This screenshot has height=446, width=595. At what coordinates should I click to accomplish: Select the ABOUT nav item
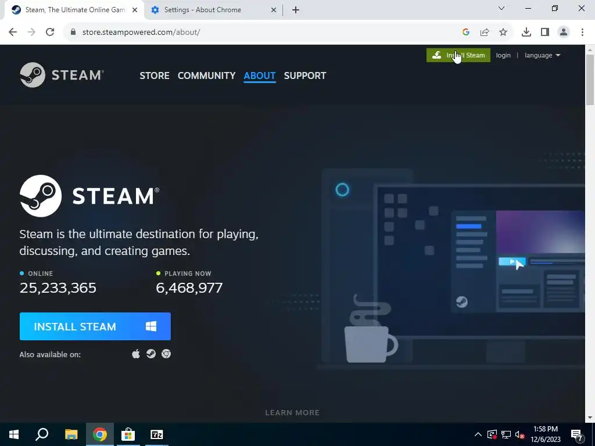260,75
